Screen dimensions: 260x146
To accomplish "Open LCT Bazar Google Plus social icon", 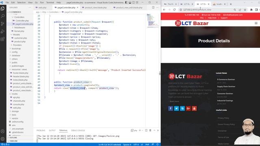I will [x=188, y=108].
